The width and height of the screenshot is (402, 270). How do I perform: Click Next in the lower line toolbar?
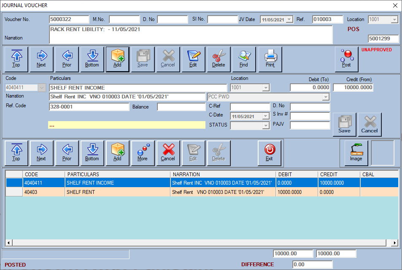click(41, 153)
